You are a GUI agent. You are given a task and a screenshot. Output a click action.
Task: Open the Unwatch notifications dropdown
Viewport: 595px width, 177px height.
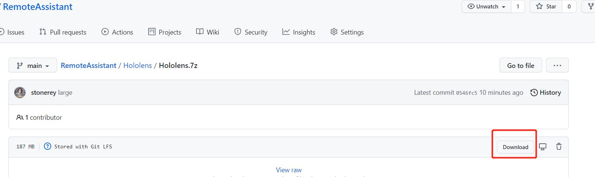(x=486, y=7)
